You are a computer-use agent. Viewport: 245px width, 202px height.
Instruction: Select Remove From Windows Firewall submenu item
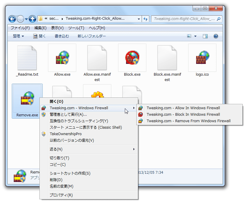(x=190, y=121)
